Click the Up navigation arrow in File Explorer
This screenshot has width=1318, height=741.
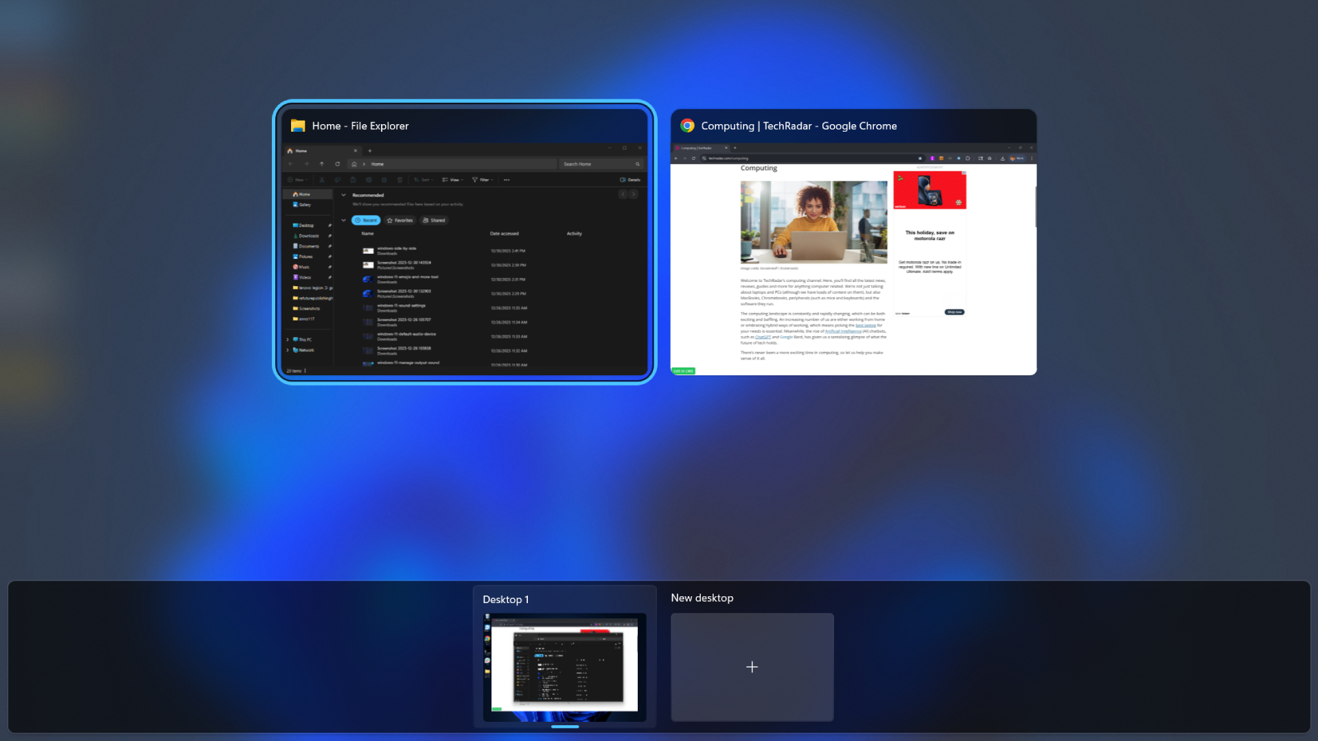tap(322, 164)
